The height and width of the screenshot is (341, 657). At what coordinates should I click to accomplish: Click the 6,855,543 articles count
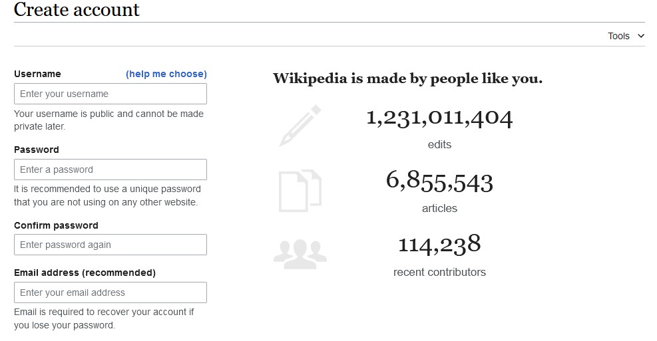point(439,181)
